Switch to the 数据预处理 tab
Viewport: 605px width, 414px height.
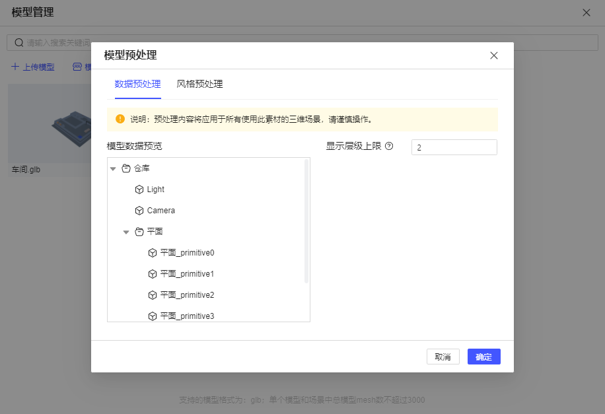(138, 84)
